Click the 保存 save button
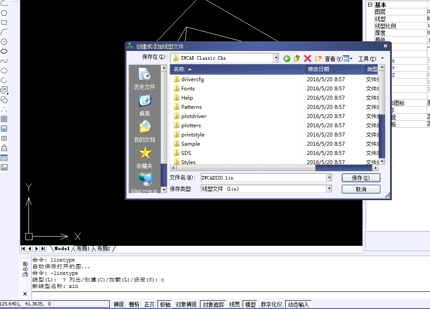This screenshot has height=309, width=430. pos(362,177)
